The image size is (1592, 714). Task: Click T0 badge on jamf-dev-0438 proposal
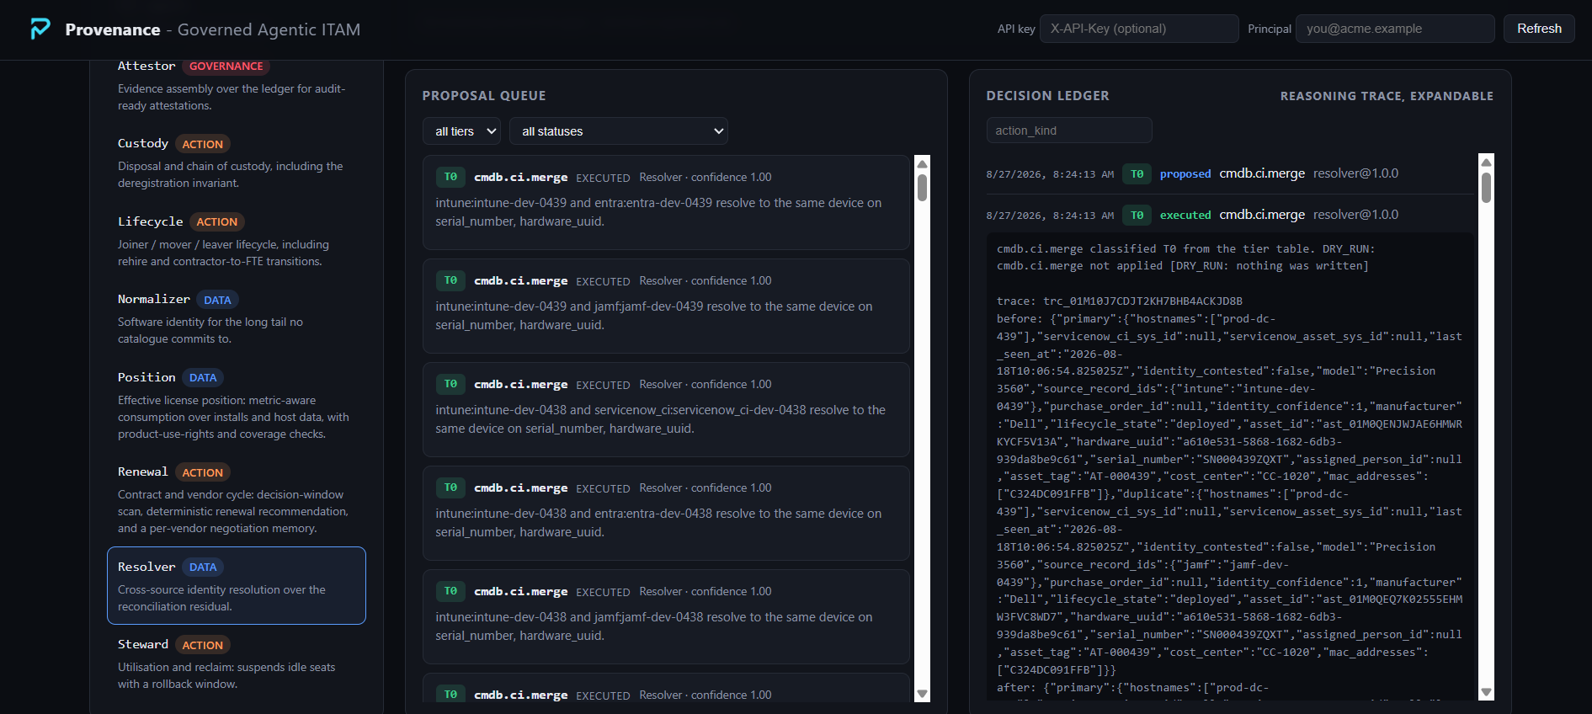[450, 591]
